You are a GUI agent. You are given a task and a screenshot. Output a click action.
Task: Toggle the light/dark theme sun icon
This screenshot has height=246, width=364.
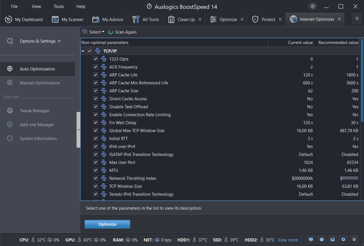tap(313, 6)
